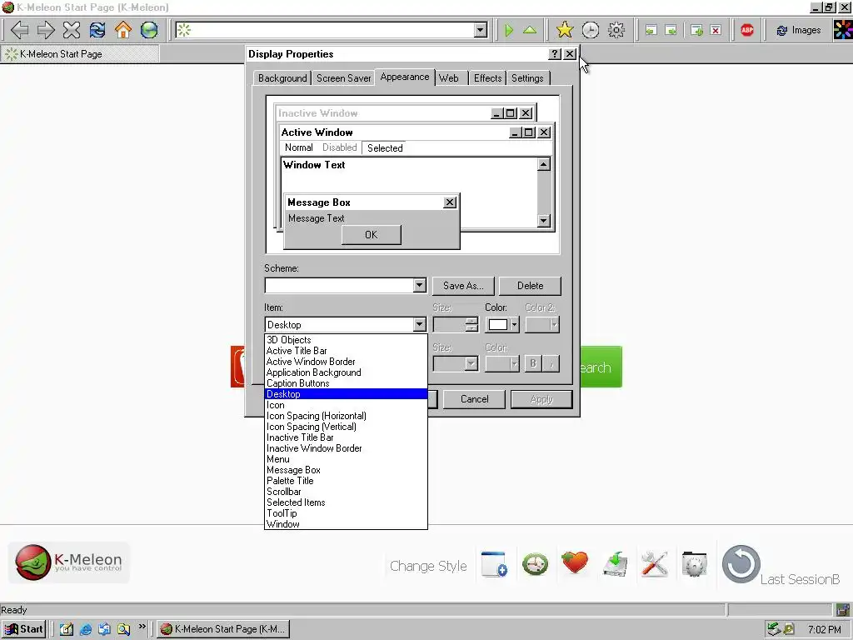Select the Appearance tab

pyautogui.click(x=405, y=77)
